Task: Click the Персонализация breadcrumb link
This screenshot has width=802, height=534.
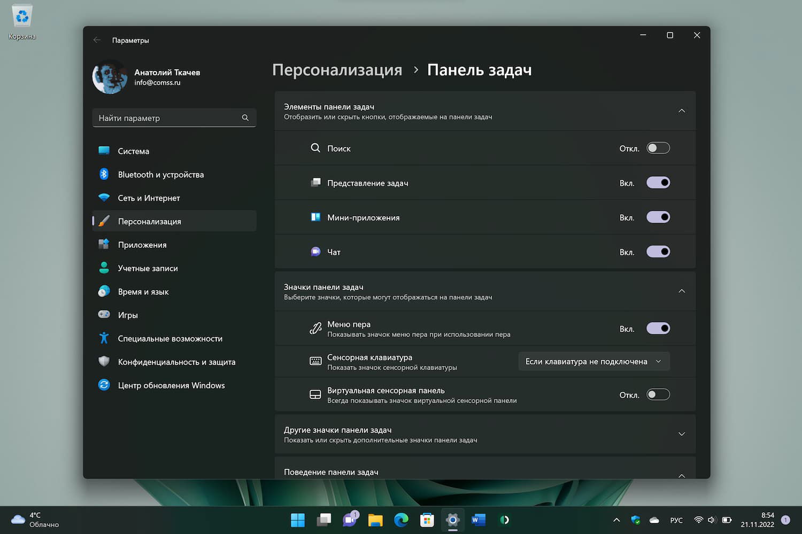Action: coord(337,70)
